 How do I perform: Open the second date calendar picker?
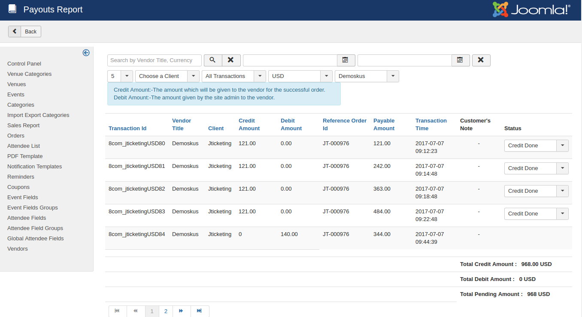tap(461, 60)
